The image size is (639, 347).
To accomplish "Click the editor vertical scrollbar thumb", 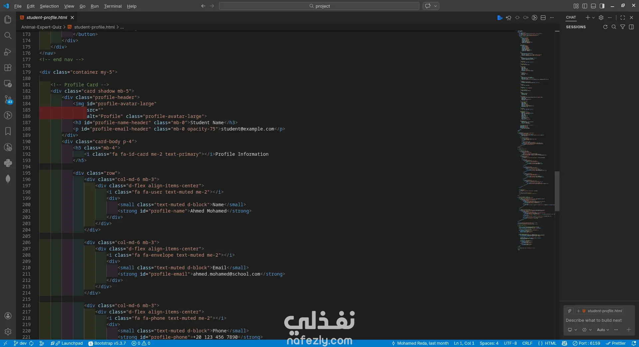I will tap(557, 191).
